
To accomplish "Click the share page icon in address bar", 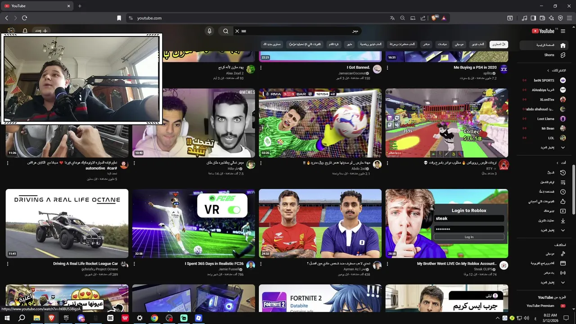I will click(x=423, y=18).
